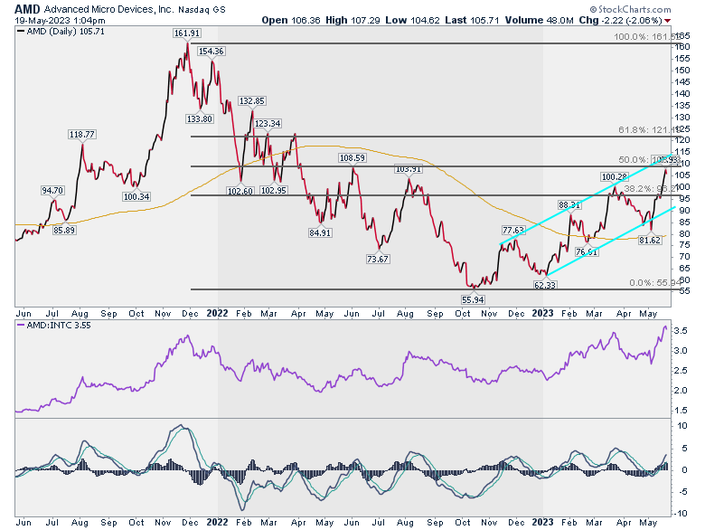The image size is (705, 530).
Task: Click the 103.91 price label
Action: [409, 169]
